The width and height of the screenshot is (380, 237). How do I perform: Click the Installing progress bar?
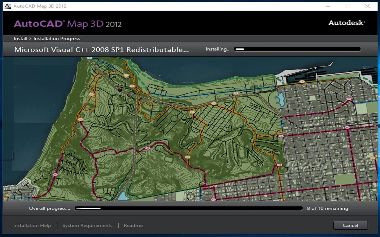point(297,49)
